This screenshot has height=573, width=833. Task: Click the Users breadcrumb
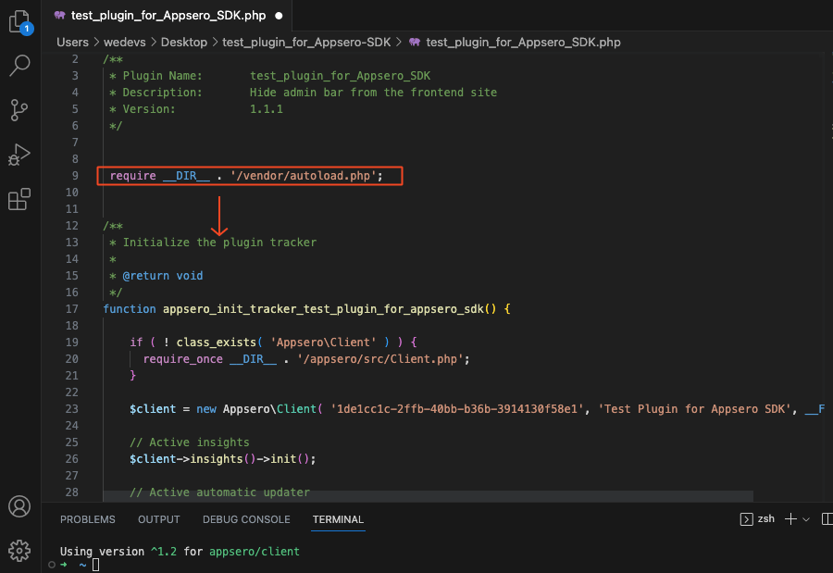[73, 42]
